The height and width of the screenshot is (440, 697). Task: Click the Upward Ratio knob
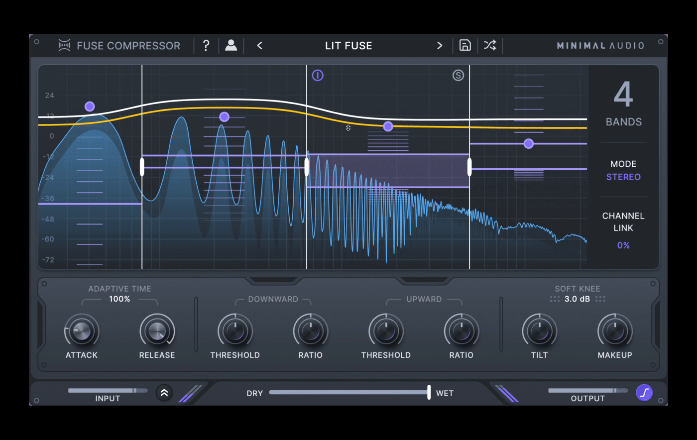(x=462, y=331)
